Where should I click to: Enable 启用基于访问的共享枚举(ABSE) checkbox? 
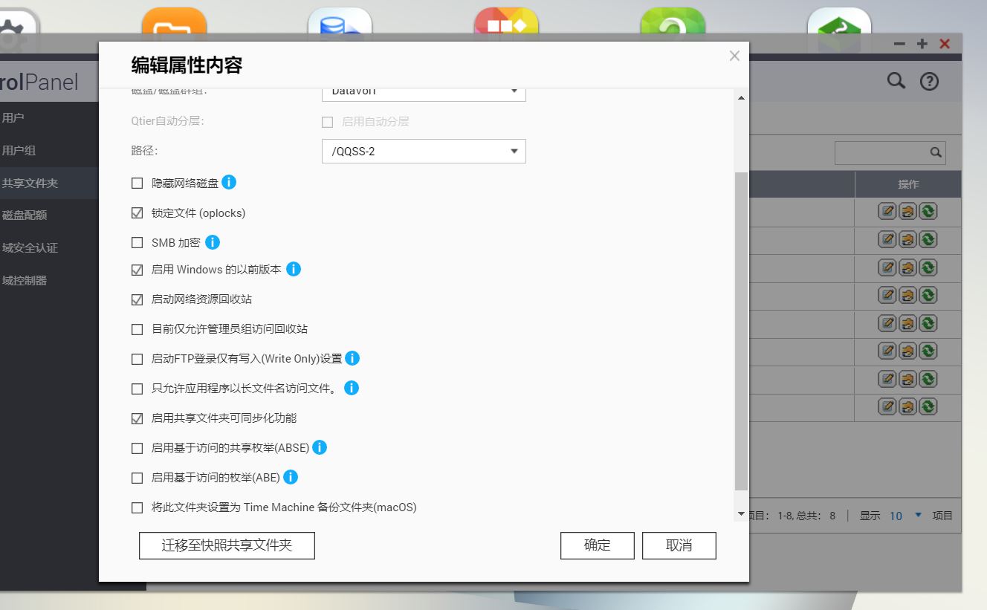coord(137,448)
